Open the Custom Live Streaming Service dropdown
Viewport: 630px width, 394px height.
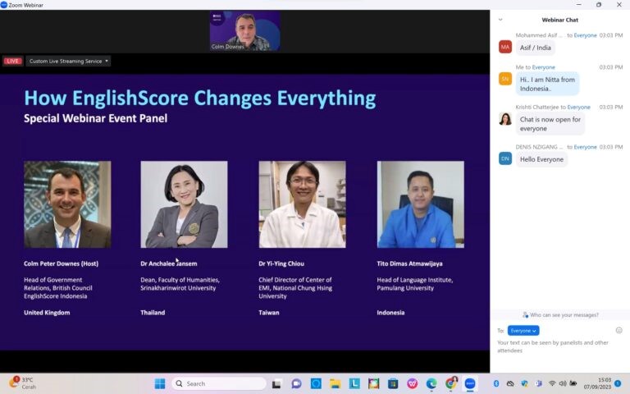(68, 61)
